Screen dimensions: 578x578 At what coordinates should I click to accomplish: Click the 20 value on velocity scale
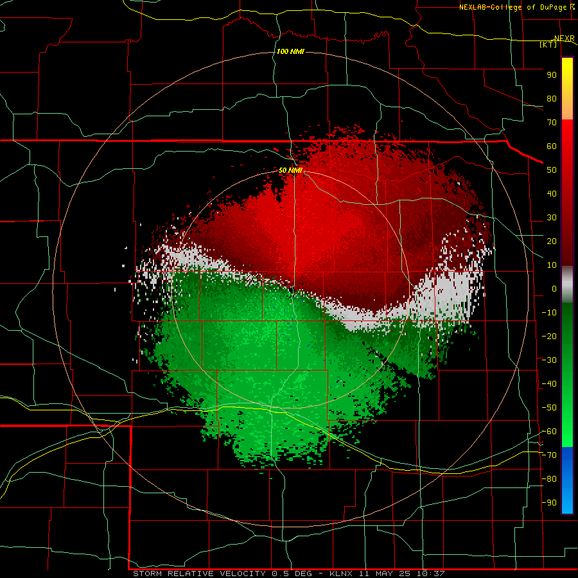coord(552,241)
